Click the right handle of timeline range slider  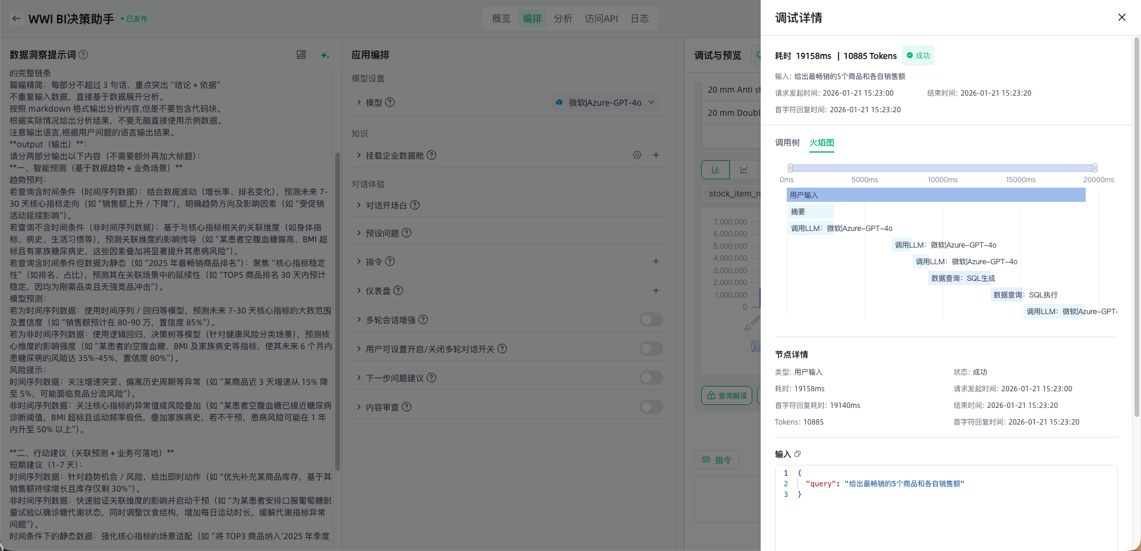(x=1095, y=168)
